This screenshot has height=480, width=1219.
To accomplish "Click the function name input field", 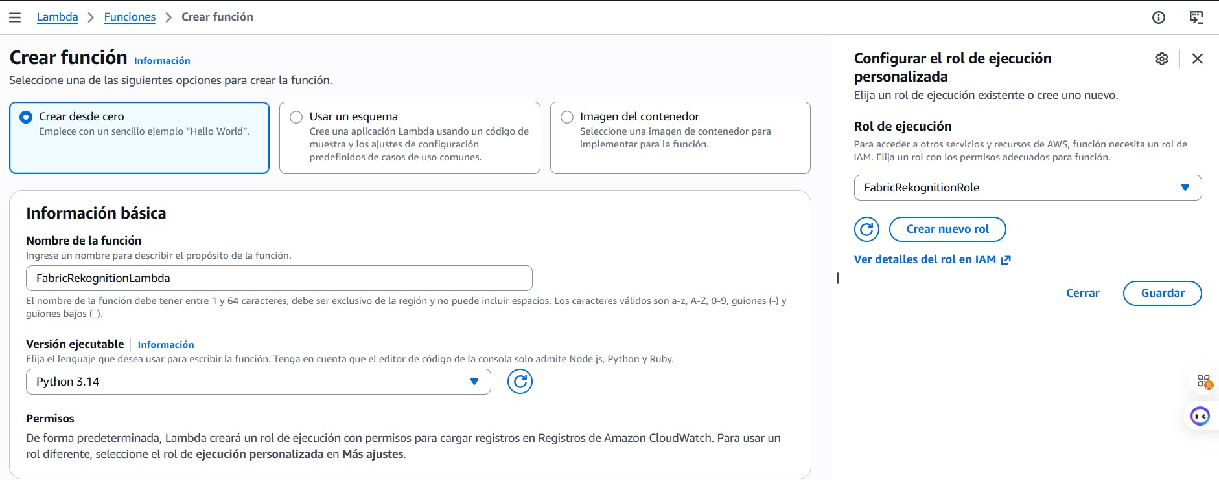I will pos(279,278).
